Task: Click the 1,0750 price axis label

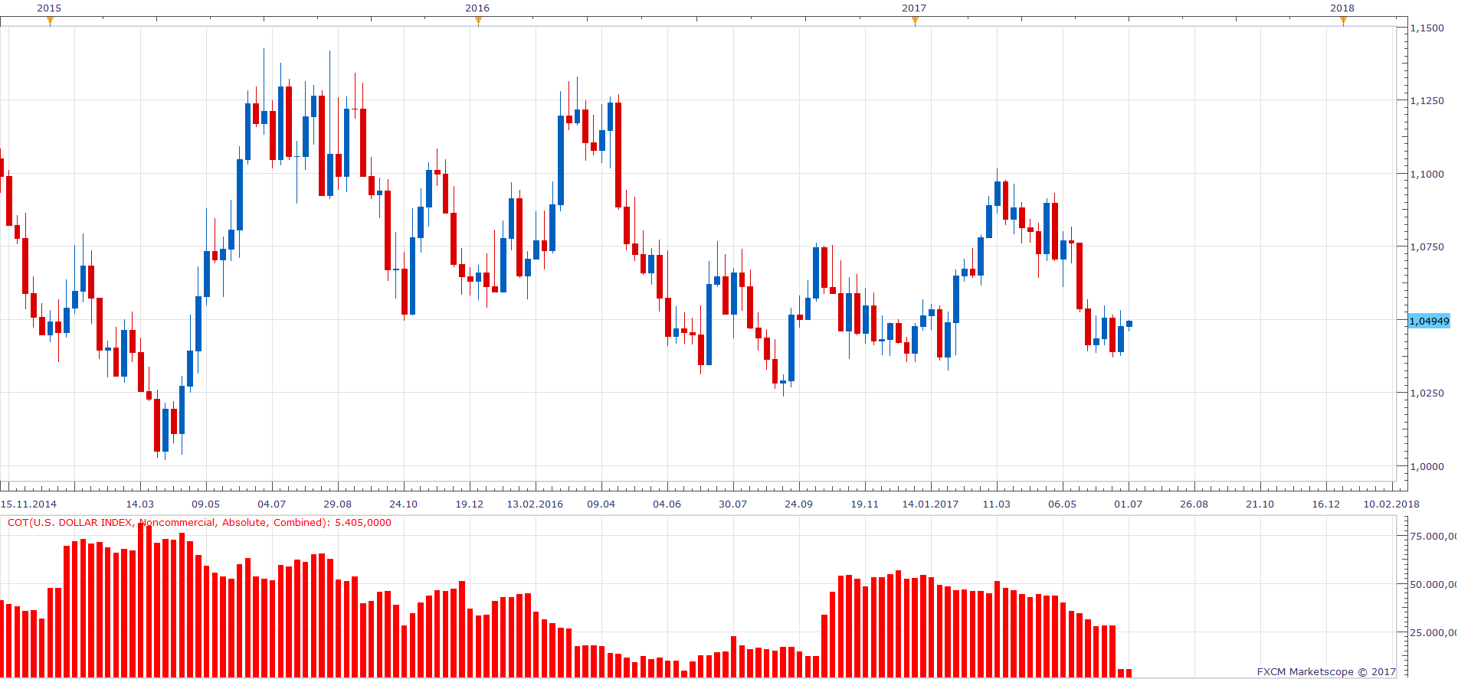Action: (x=1427, y=246)
